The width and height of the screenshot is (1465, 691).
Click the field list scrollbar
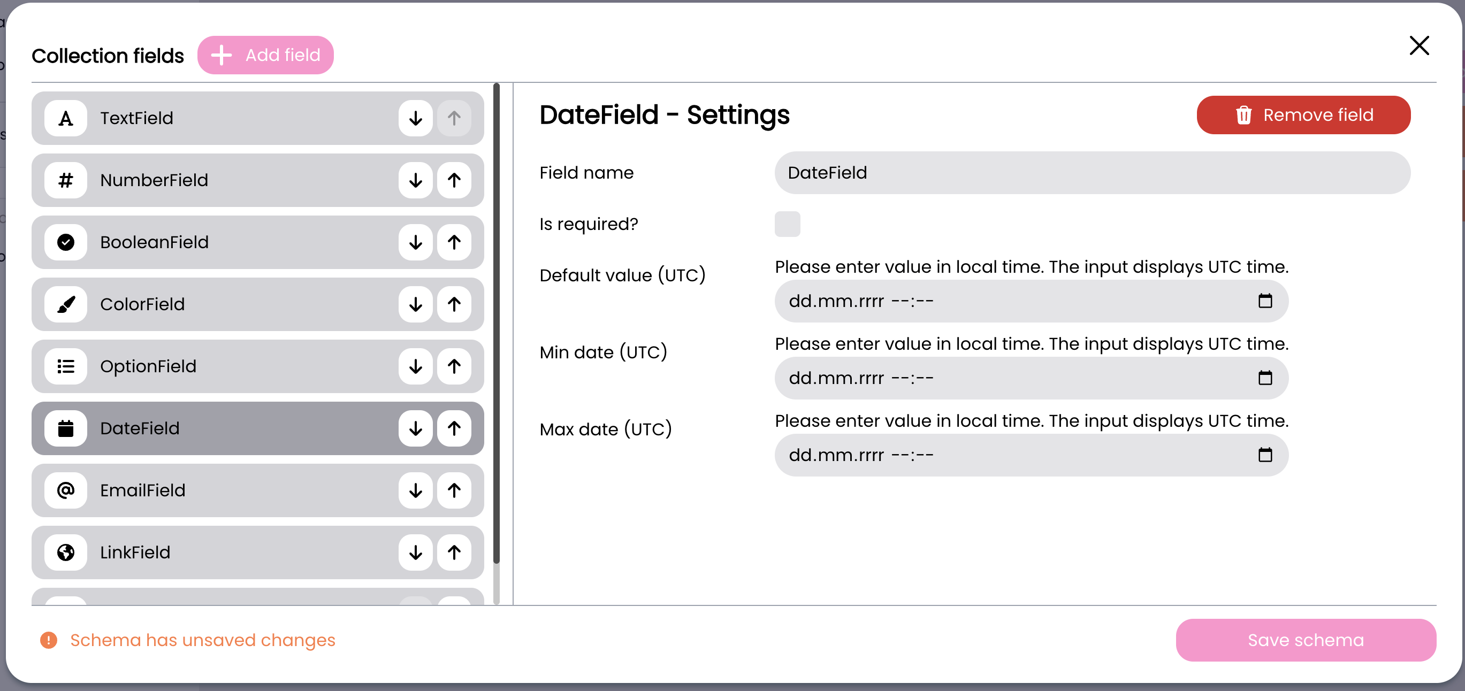(x=497, y=324)
